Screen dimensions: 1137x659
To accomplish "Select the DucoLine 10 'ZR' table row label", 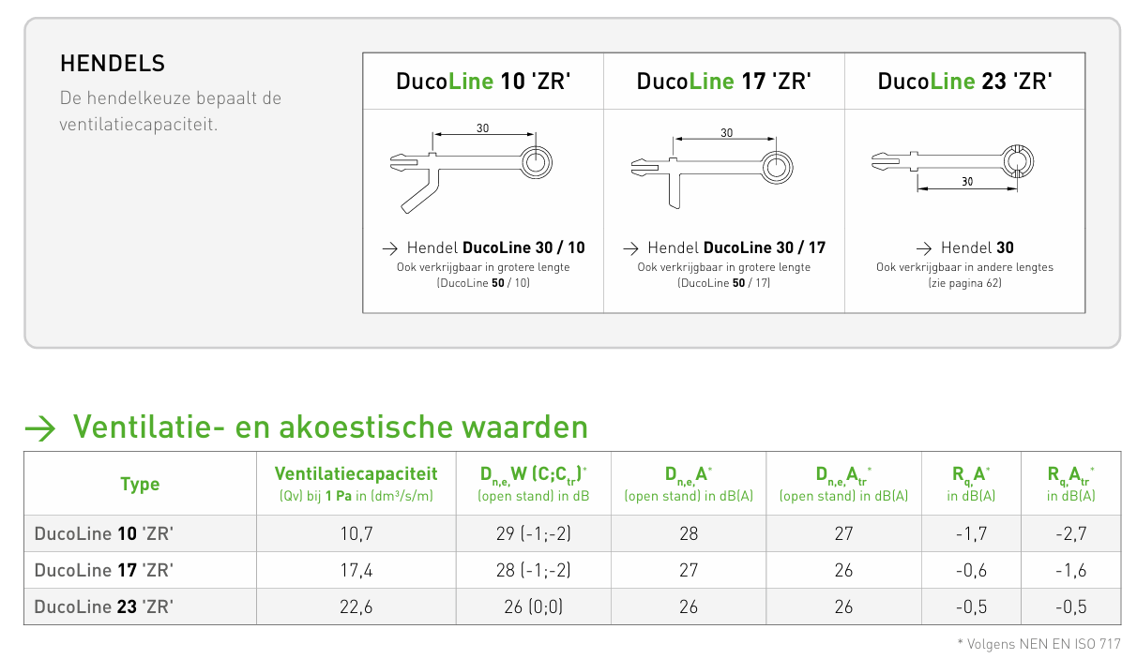I will pyautogui.click(x=104, y=533).
